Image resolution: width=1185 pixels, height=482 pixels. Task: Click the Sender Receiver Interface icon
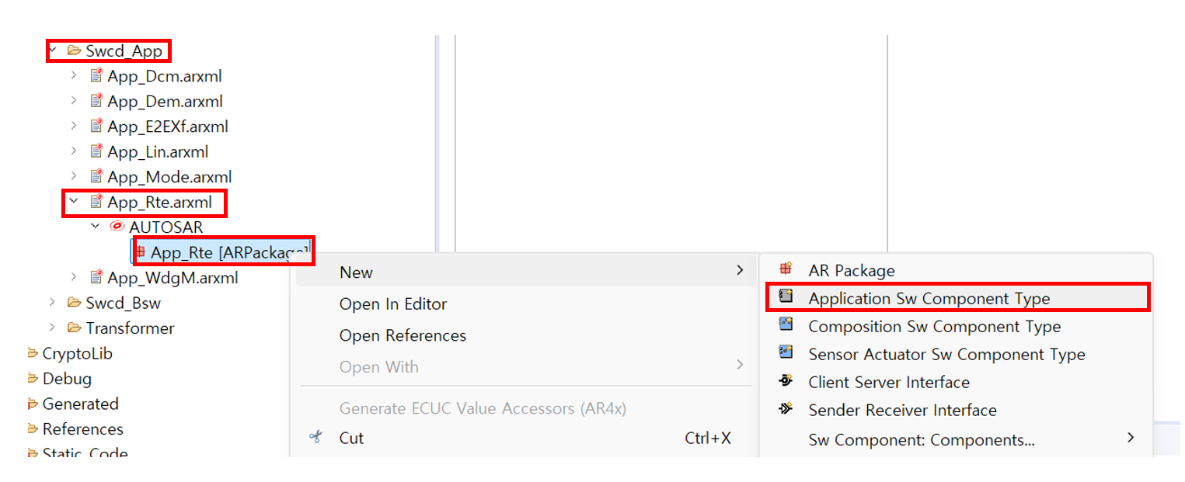click(x=786, y=409)
